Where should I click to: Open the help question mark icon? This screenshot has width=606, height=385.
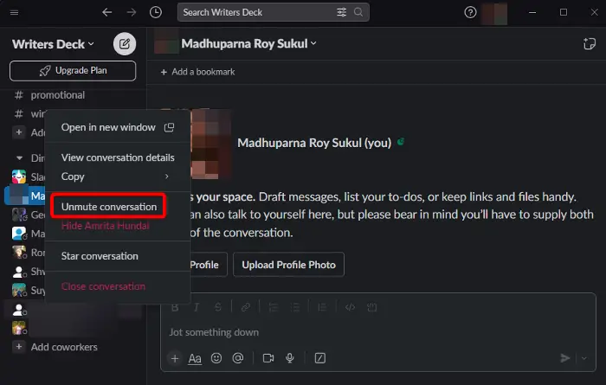click(470, 13)
